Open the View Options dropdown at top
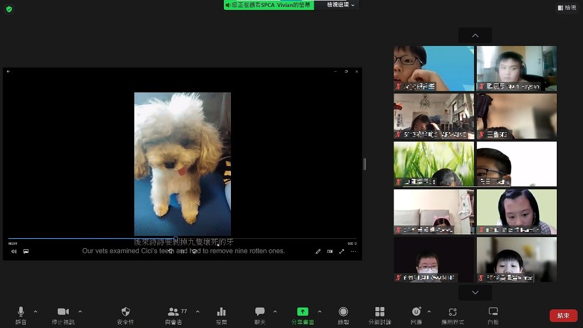This screenshot has width=583, height=328. 340,5
